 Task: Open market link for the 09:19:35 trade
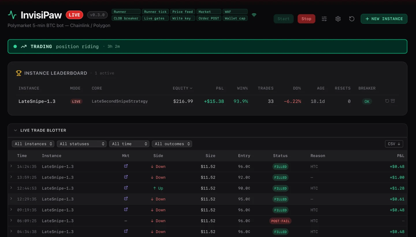pyautogui.click(x=126, y=210)
